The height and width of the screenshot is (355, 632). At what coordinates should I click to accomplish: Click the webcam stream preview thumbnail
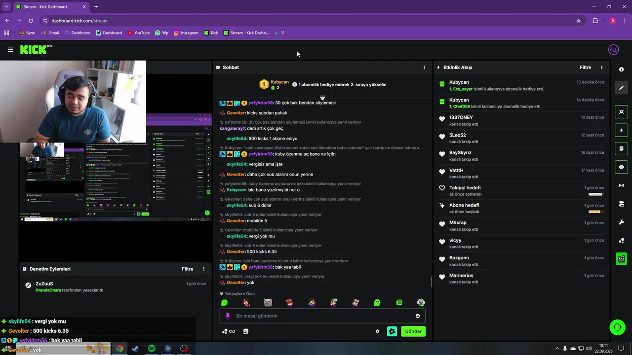73,102
